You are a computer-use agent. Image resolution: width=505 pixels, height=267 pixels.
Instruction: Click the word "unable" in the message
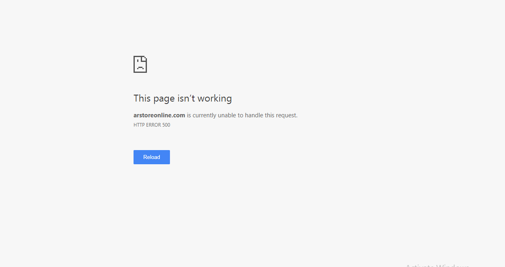click(x=227, y=115)
